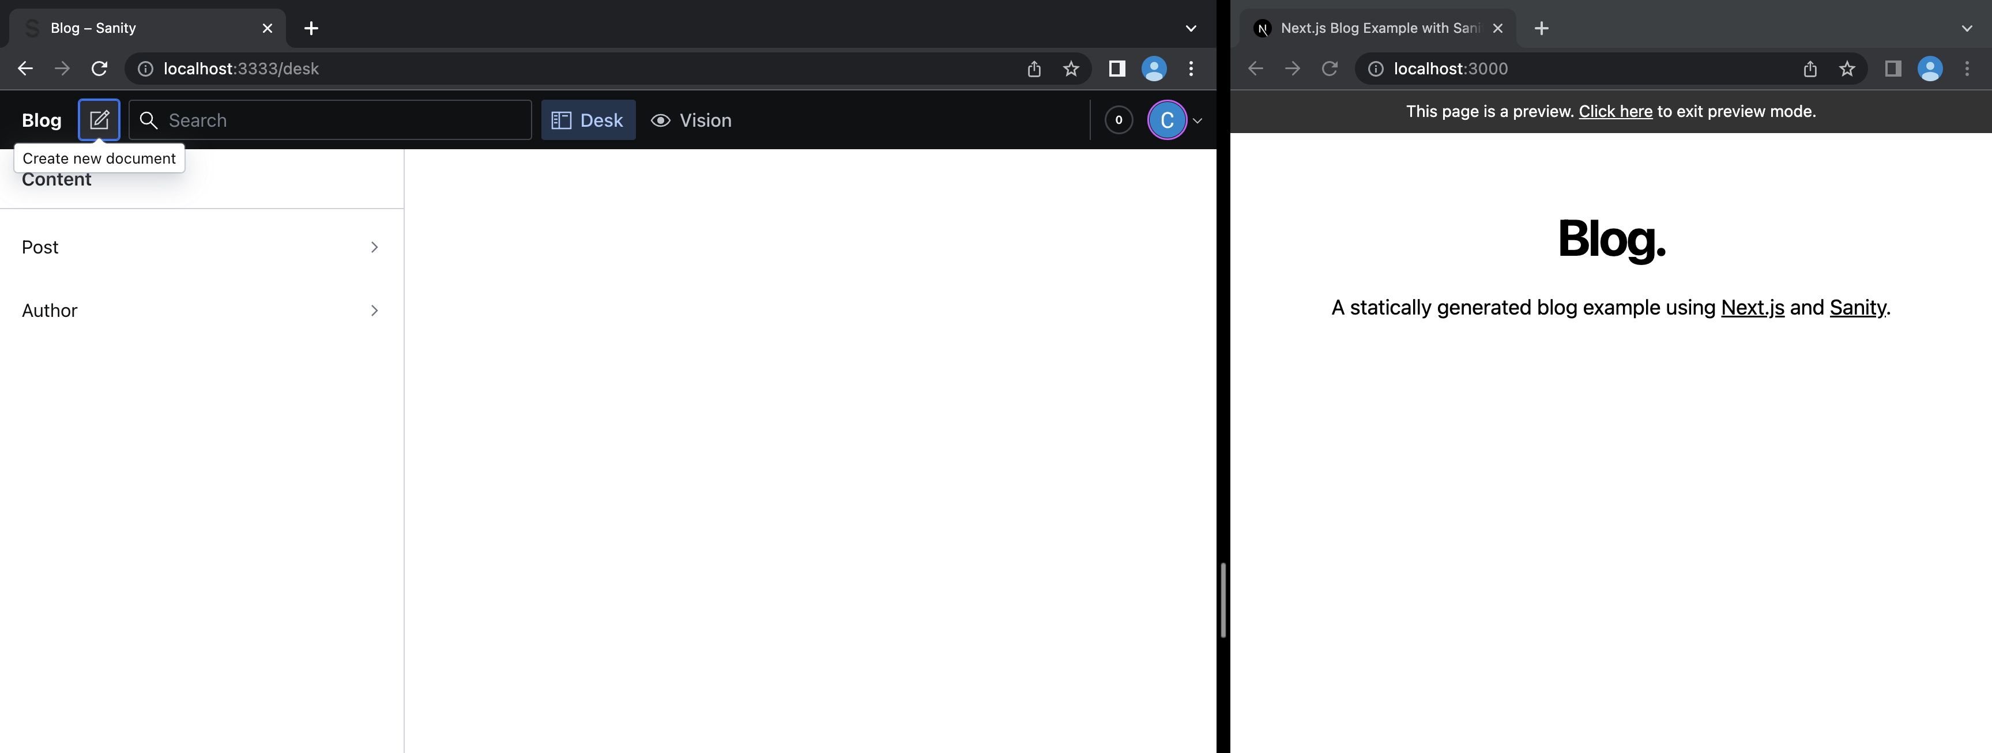Select the Desk tab in Sanity
Image resolution: width=1992 pixels, height=753 pixels.
tap(588, 119)
